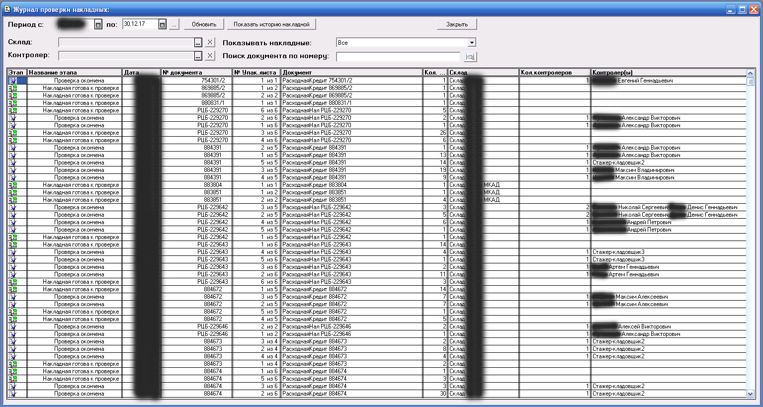Focus the Поиск документа по номеру field

coord(398,57)
